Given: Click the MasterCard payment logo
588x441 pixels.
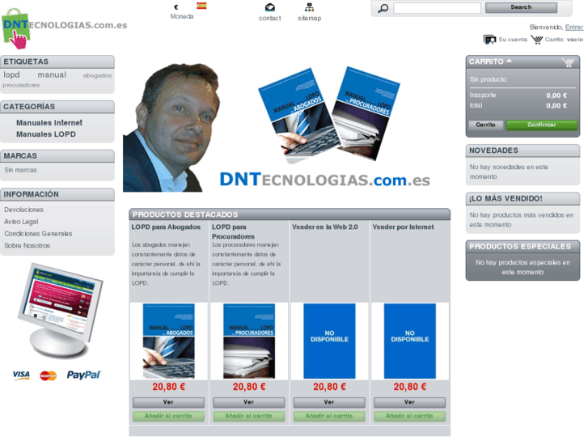Looking at the screenshot, I should tap(48, 375).
